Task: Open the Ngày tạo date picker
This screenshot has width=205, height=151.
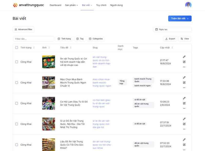Action: pos(172,29)
